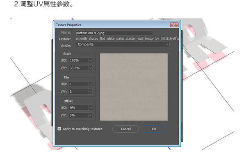Expand the Scale V/Y dropdown arrow
This screenshot has height=158, width=246.
pyautogui.click(x=91, y=68)
